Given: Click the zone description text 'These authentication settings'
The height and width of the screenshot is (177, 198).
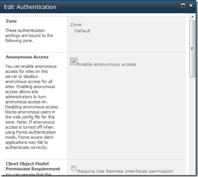Looking at the screenshot, I should tap(29, 36).
